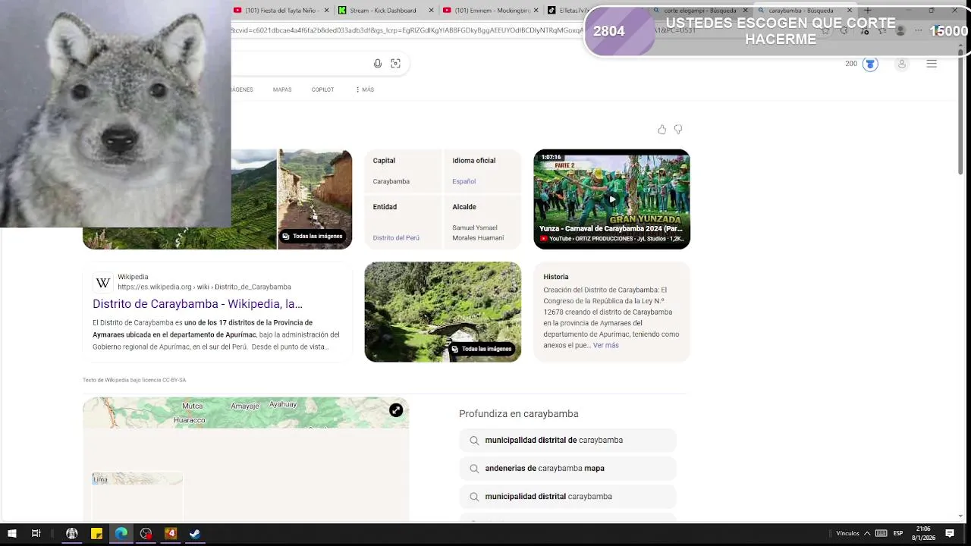The width and height of the screenshot is (971, 546).
Task: Open the Bing rewards medal icon
Action: (870, 64)
